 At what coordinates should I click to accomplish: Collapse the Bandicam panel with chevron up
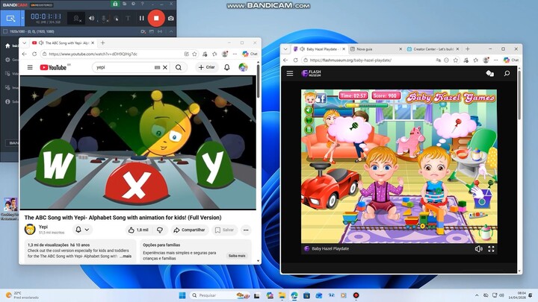(171, 31)
